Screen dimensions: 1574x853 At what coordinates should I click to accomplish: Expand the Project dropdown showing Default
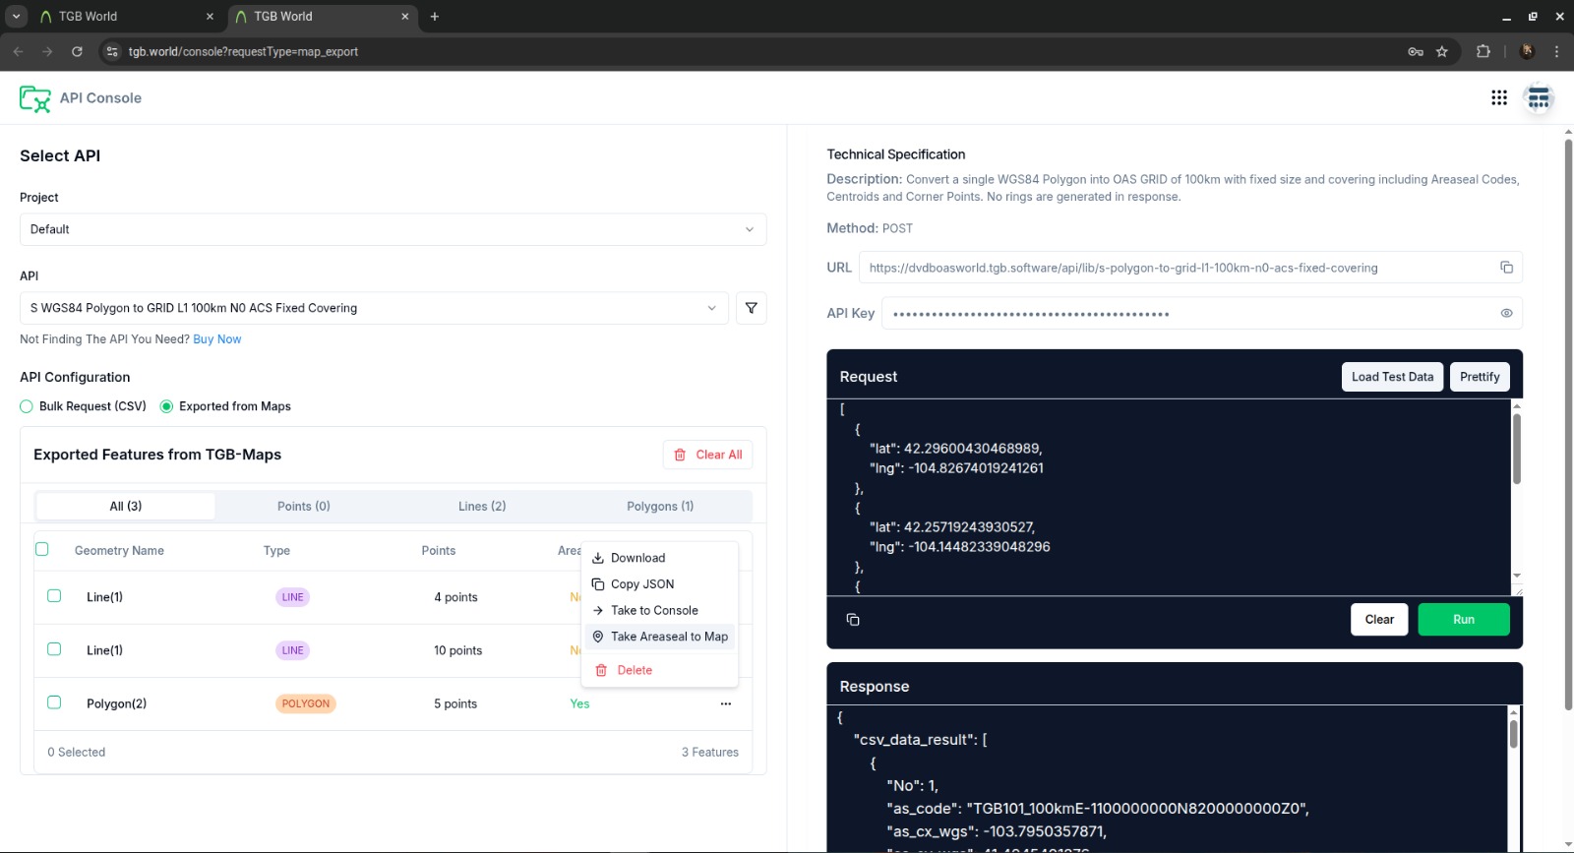(x=393, y=229)
